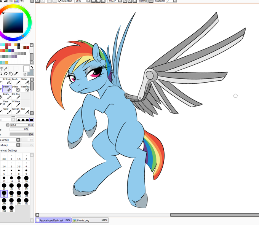The image size is (259, 225).
Task: Pick the purple swatch in palette
Action: [x=13, y=50]
